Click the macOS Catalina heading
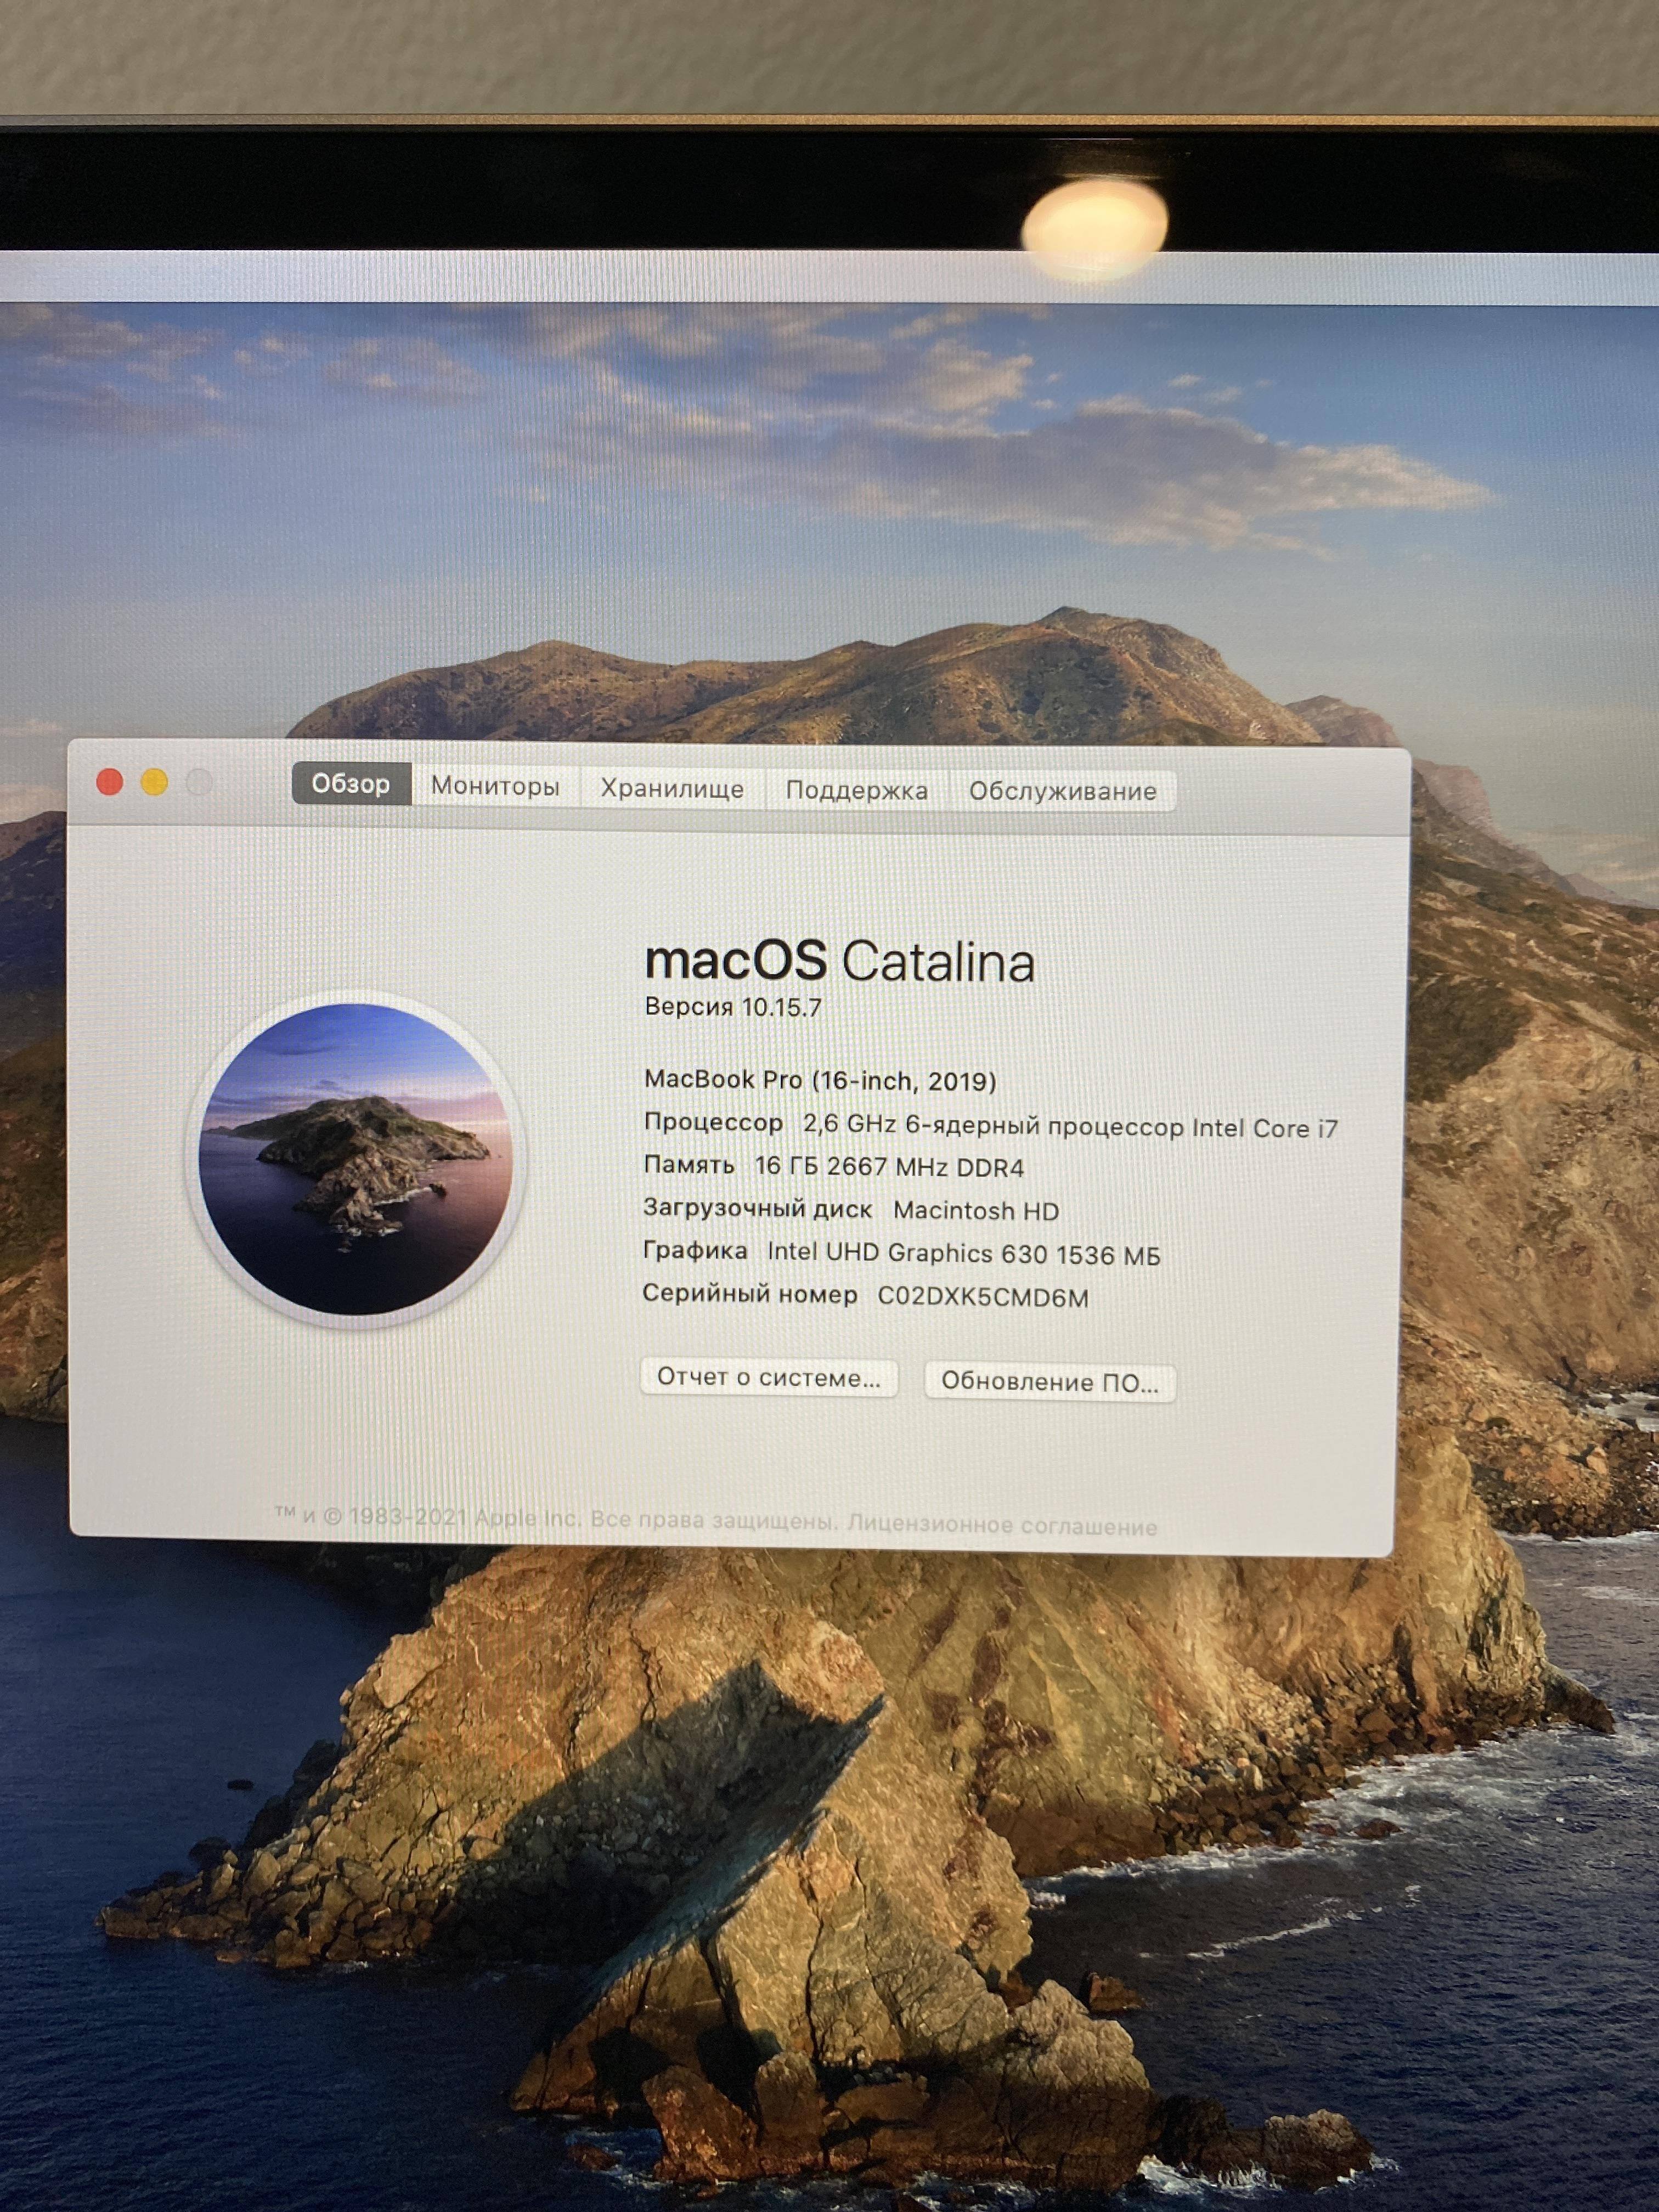The width and height of the screenshot is (1659, 2212). coord(839,961)
